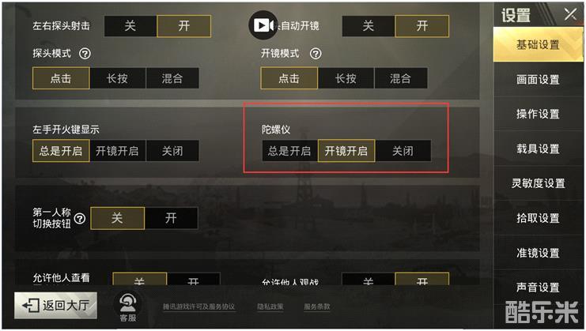
Task: Switch to the 画面设置 tab
Action: pyautogui.click(x=538, y=79)
